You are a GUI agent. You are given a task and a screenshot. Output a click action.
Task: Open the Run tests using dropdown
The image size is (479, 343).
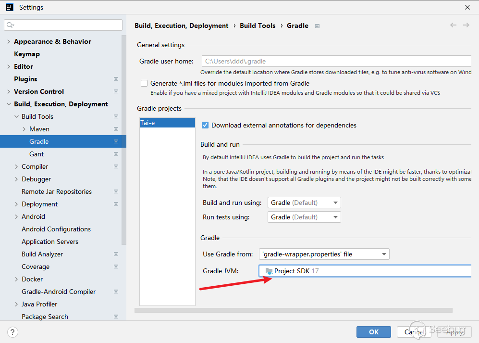click(x=304, y=217)
